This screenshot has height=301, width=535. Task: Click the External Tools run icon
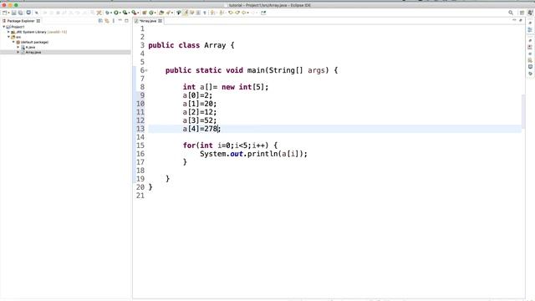pyautogui.click(x=134, y=13)
